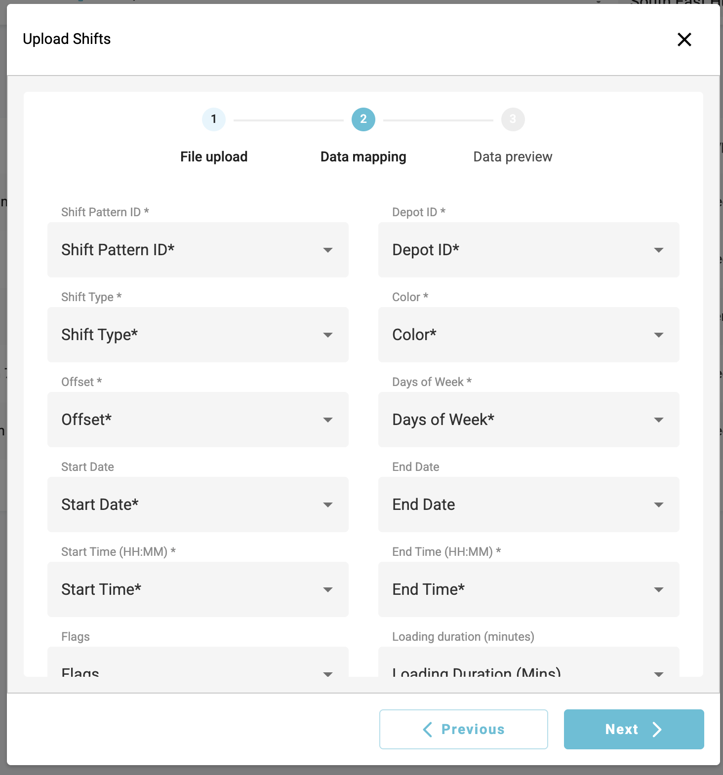Open the Offset dropdown

pyautogui.click(x=198, y=420)
